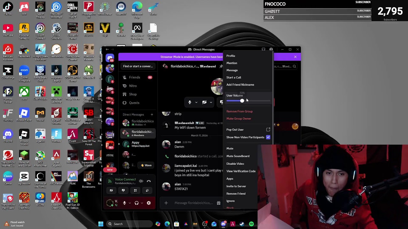Screen dimensions: 408x229
Task: Expand microphone options arrow in call controls
Action: (196, 102)
